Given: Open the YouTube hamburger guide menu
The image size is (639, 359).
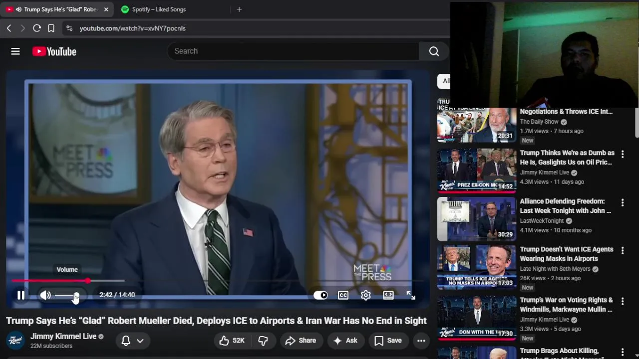Looking at the screenshot, I should [15, 51].
